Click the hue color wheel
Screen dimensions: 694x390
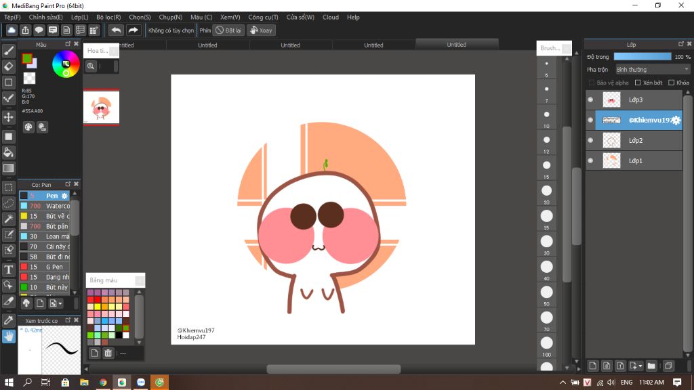(66, 64)
